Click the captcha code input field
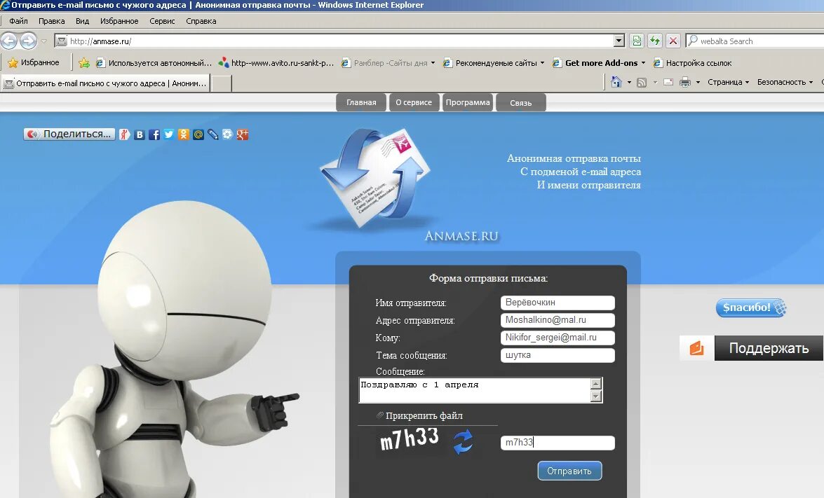The width and height of the screenshot is (824, 498). (x=558, y=443)
